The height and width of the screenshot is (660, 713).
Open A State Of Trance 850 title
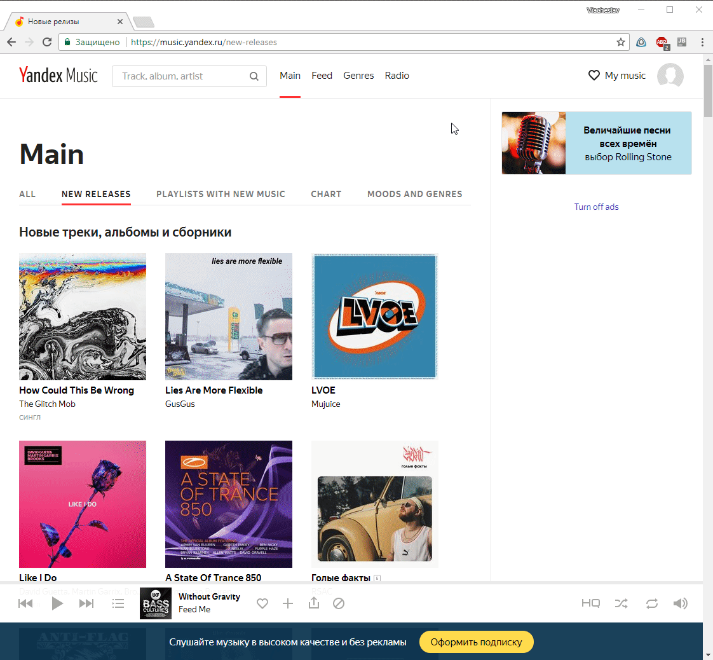(x=214, y=578)
